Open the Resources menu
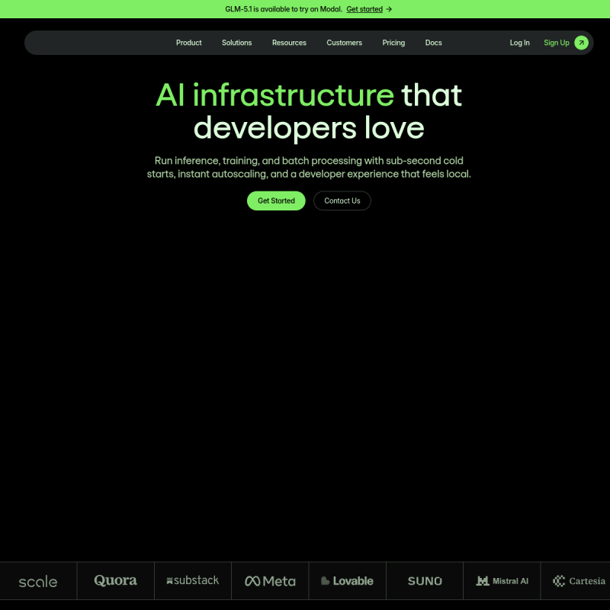 tap(289, 43)
